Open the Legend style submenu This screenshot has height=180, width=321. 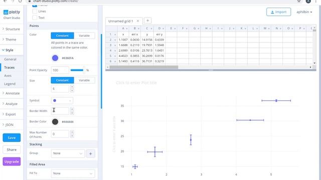tap(10, 84)
